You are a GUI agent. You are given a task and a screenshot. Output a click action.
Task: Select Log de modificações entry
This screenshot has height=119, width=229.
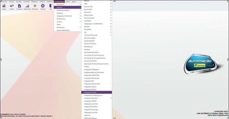tap(67, 30)
